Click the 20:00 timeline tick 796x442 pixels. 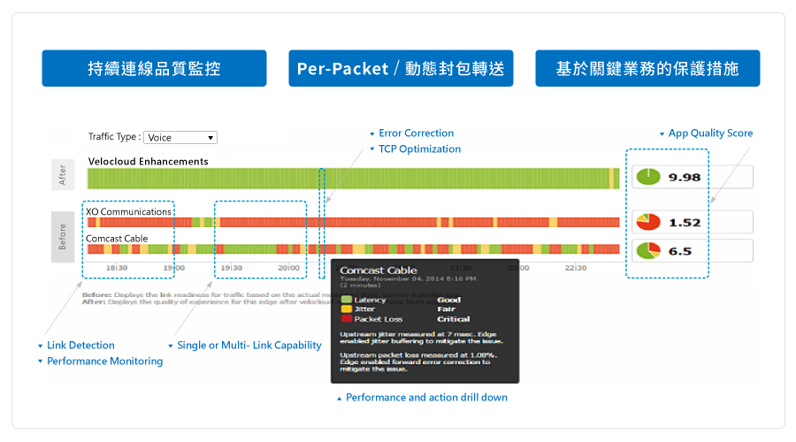[x=289, y=268]
